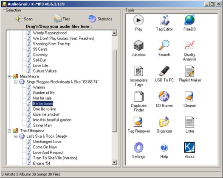Select Give me a ticket
This screenshot has width=223, height=178.
(46, 114)
